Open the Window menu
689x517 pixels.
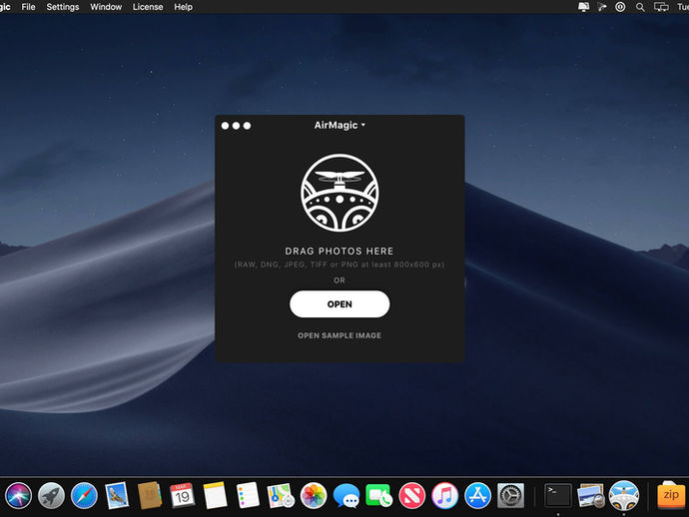pos(106,7)
